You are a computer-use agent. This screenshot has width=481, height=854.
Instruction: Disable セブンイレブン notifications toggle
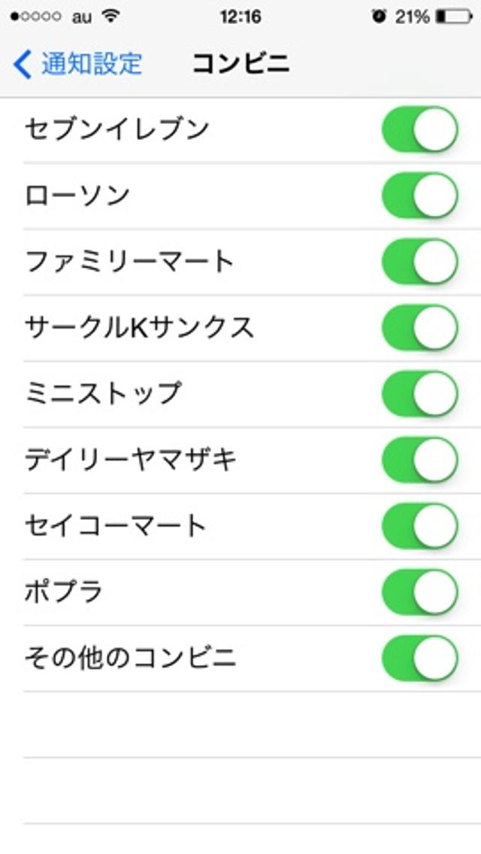coord(419,129)
